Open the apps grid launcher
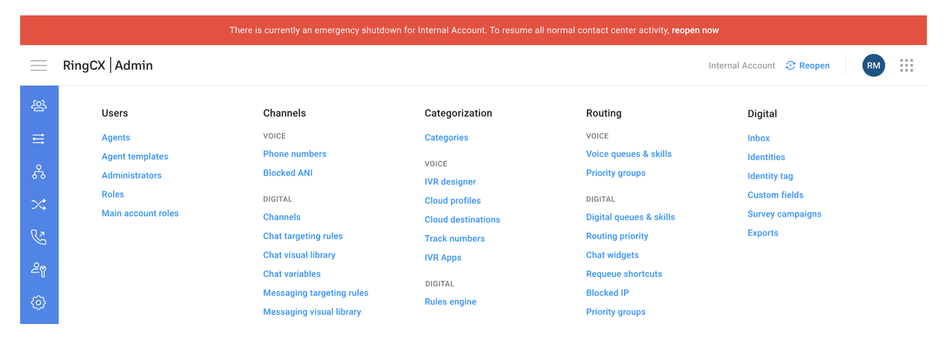The image size is (947, 350). pyautogui.click(x=906, y=66)
